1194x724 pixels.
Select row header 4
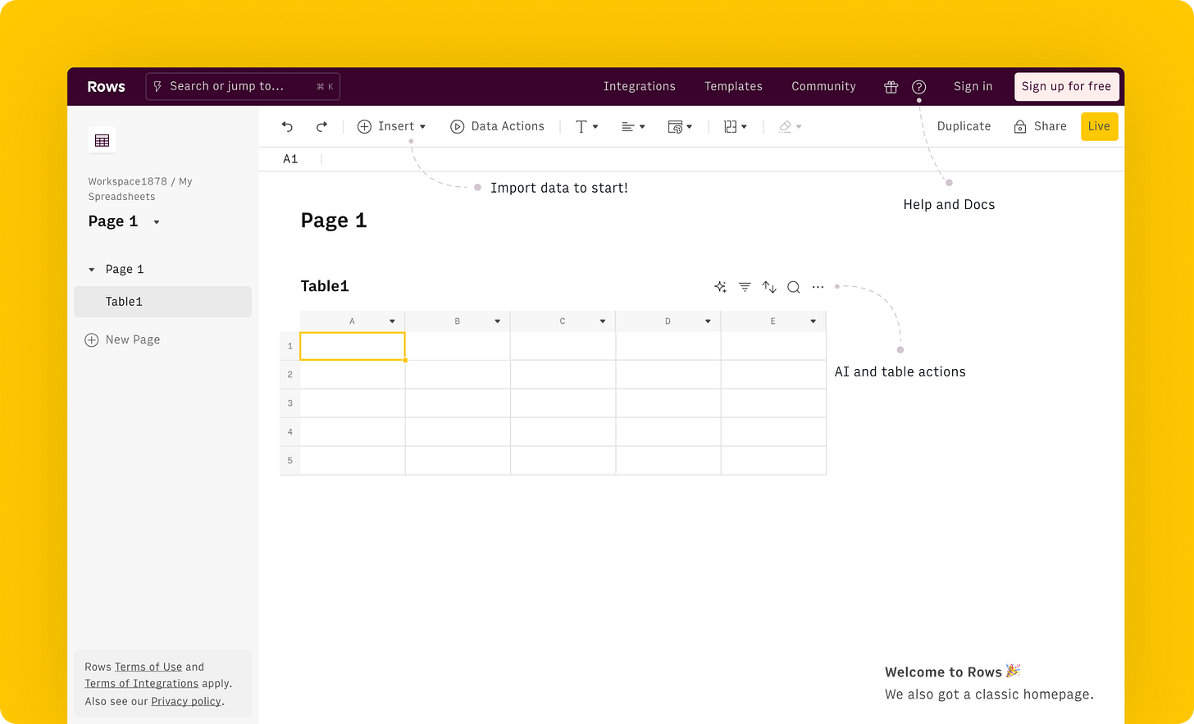pyautogui.click(x=290, y=432)
